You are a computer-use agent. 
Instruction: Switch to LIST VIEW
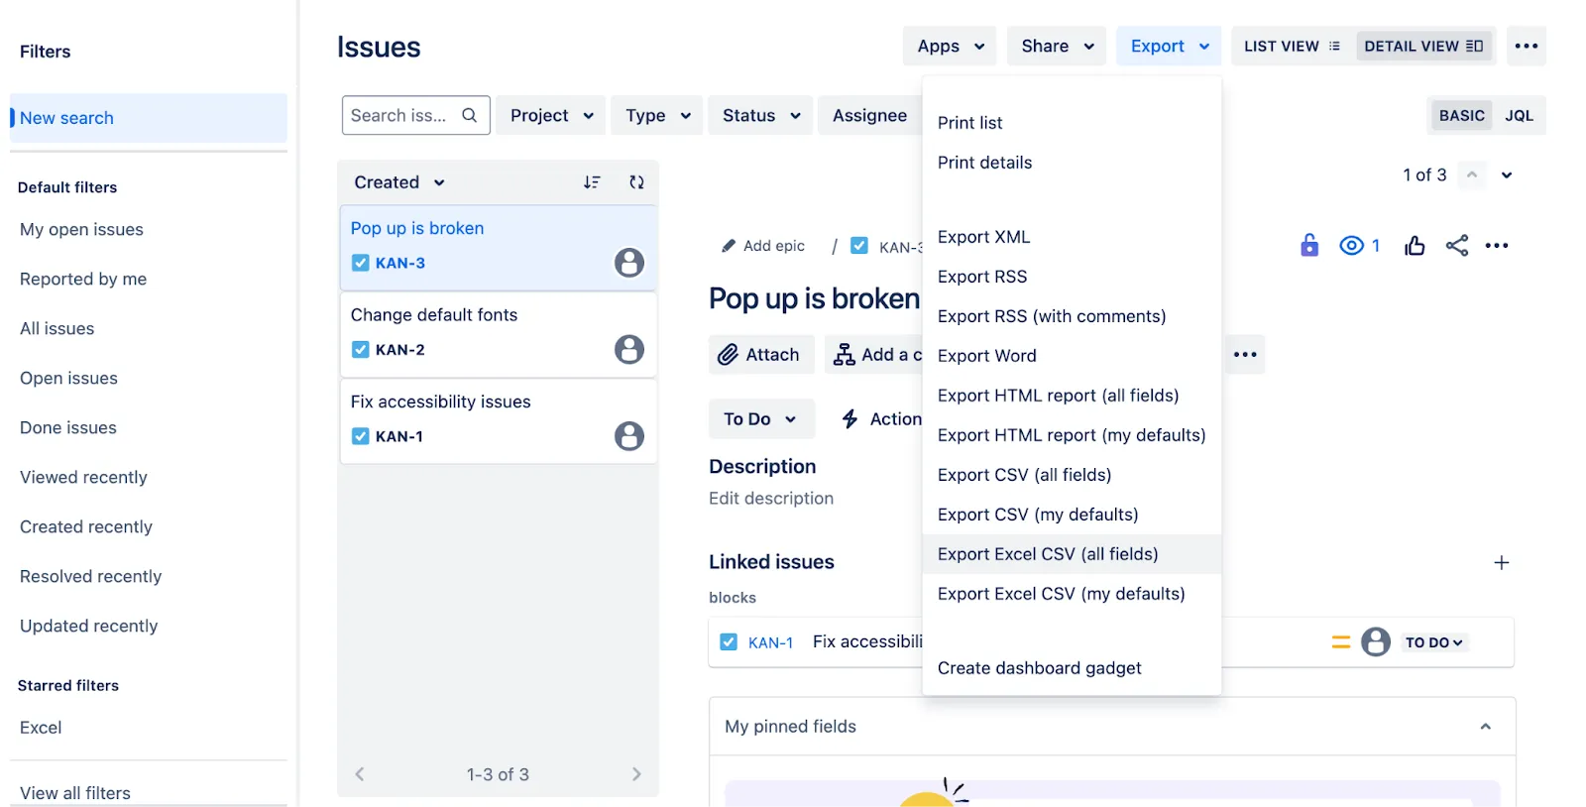1293,46
